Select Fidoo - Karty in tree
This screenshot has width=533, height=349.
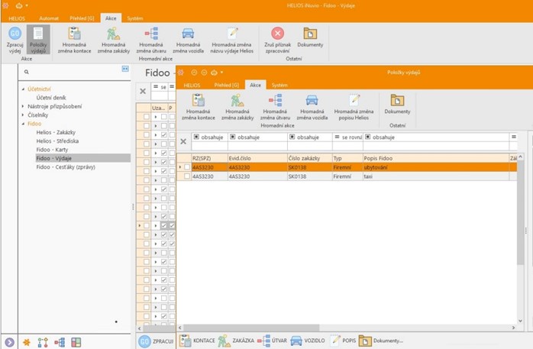(52, 150)
